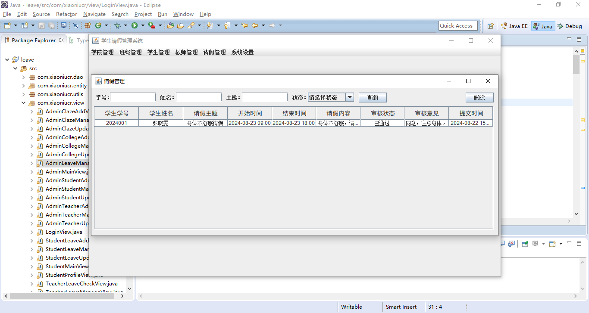589x313 pixels.
Task: Pin the Console view
Action: point(525,244)
